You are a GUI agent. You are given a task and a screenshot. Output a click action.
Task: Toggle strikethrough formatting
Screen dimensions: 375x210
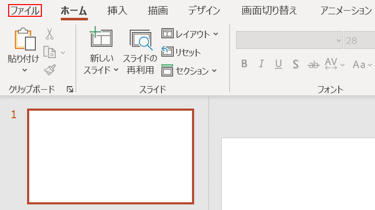click(x=314, y=64)
